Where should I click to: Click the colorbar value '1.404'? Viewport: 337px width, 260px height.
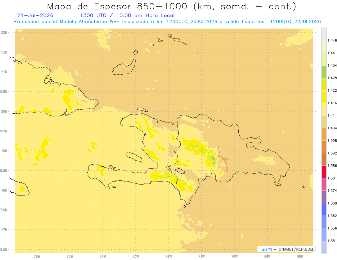332,128
